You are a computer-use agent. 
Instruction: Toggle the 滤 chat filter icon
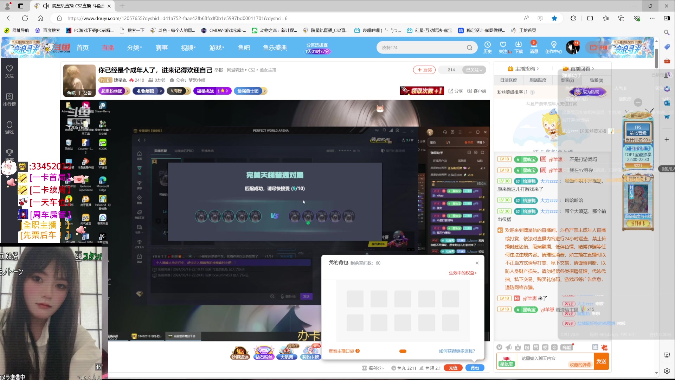point(595,347)
